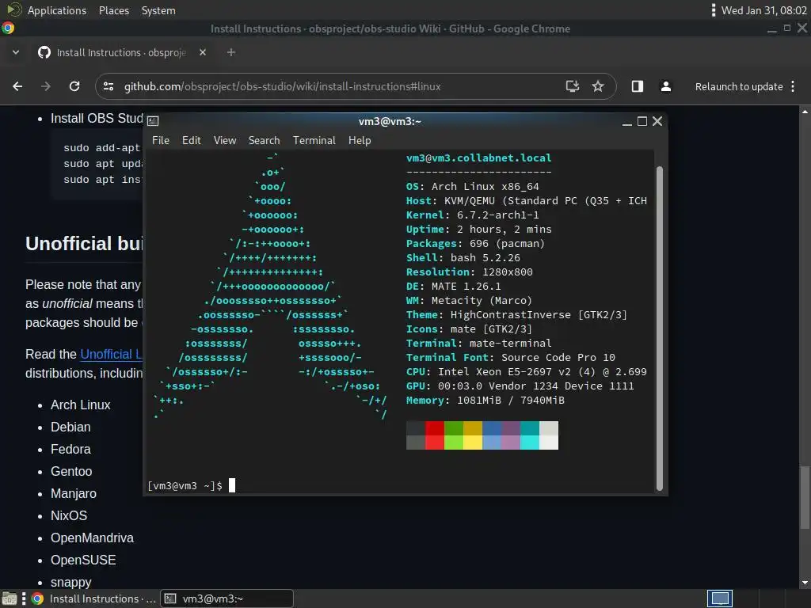The height and width of the screenshot is (608, 811).
Task: Click the Chrome logo in window title bar
Action: [x=8, y=28]
